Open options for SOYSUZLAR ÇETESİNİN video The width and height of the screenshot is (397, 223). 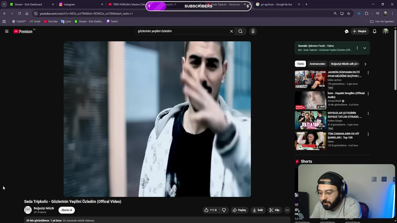coord(368,114)
